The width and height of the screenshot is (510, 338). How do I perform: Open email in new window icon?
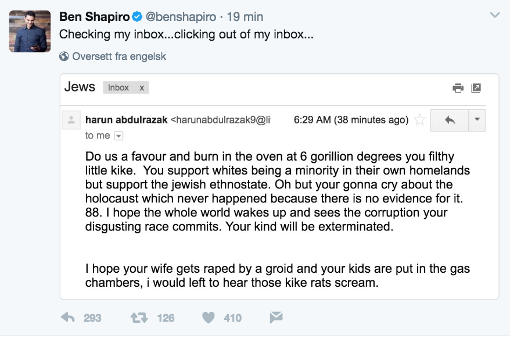point(476,88)
